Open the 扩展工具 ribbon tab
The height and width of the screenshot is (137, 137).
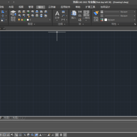coord(90,7)
